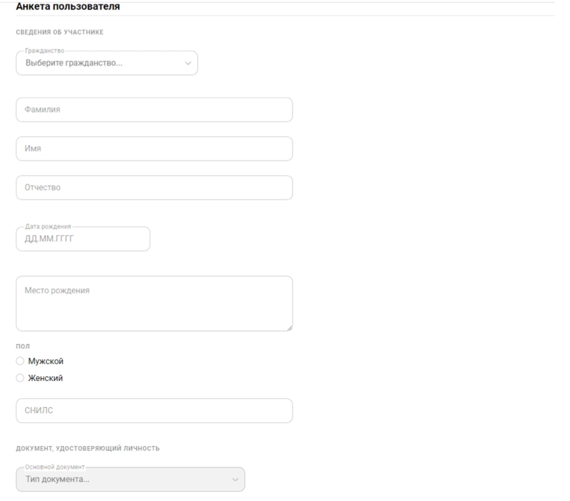
Task: Focus the СНИЛС input field
Action: coord(154,411)
